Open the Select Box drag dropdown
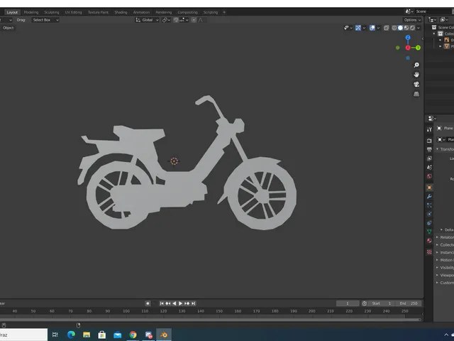This screenshot has width=454, height=341. tap(45, 20)
